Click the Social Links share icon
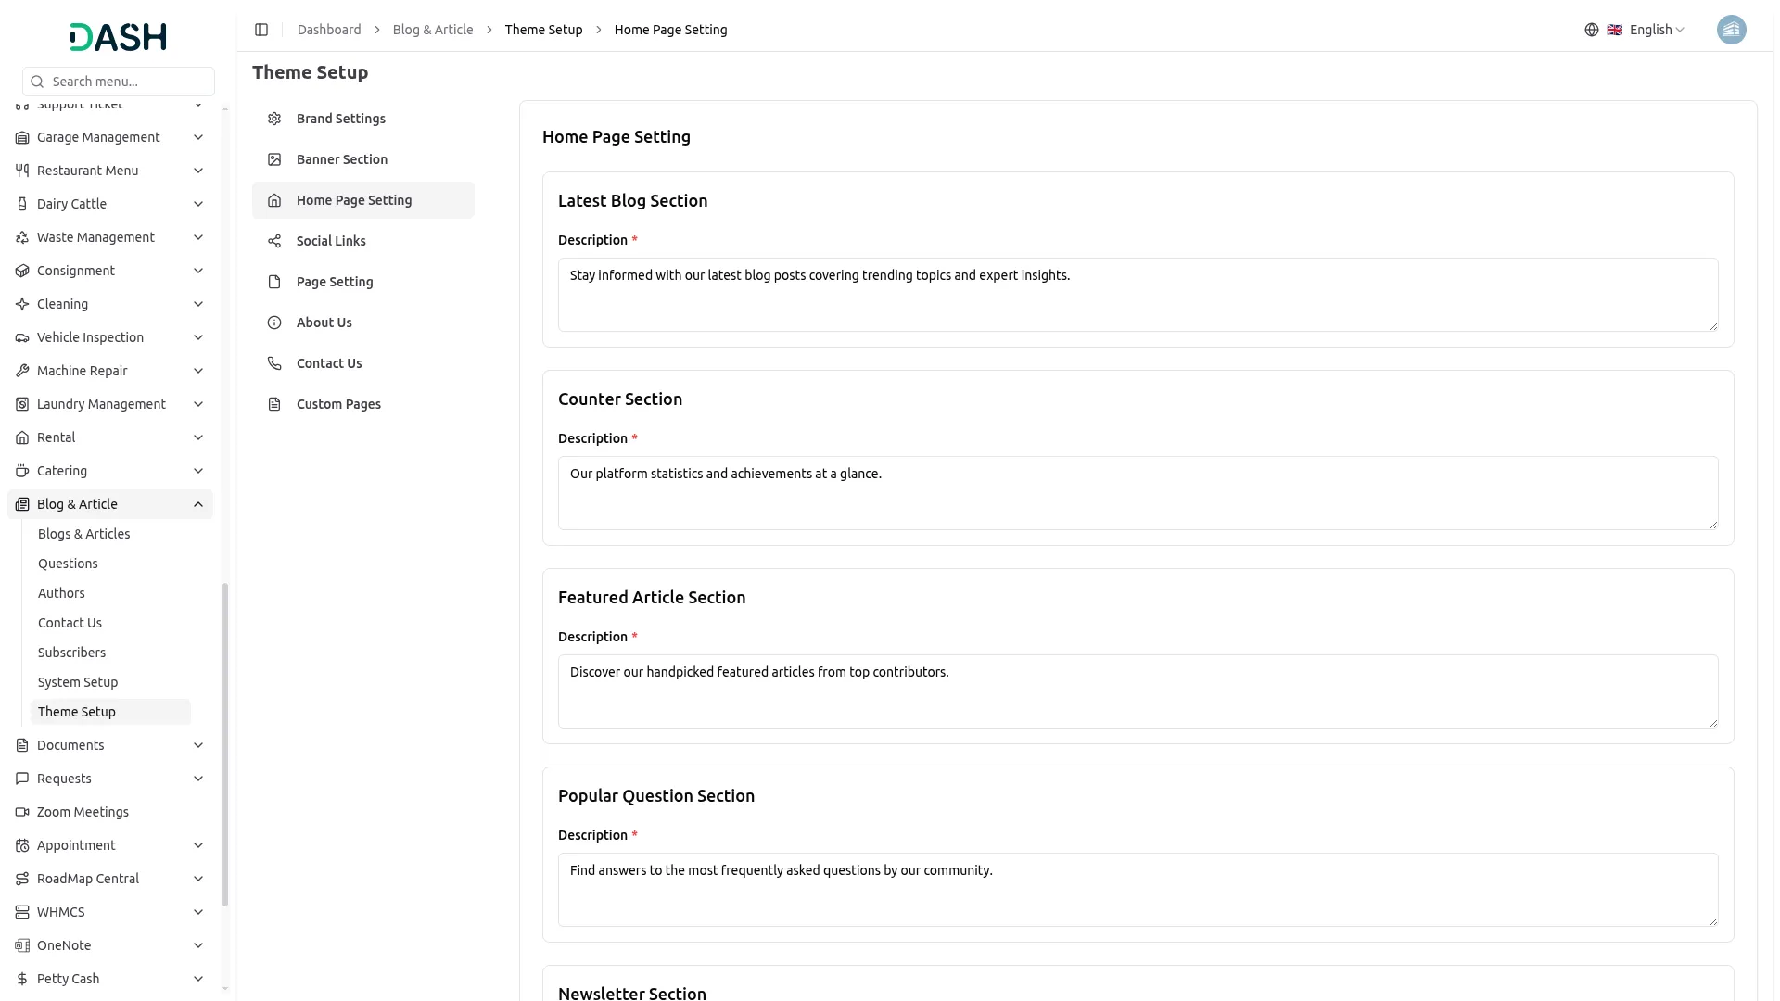 [274, 241]
